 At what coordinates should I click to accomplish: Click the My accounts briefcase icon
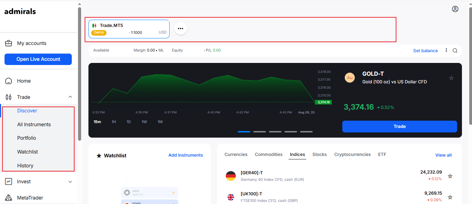pos(9,43)
